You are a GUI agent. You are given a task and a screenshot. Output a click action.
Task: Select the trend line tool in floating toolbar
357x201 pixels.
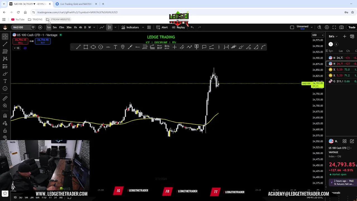(78, 47)
